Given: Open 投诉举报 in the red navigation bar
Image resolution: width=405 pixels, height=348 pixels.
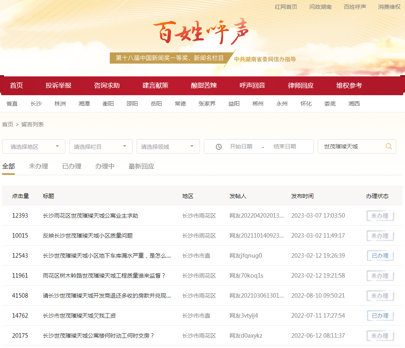Looking at the screenshot, I should [x=58, y=85].
